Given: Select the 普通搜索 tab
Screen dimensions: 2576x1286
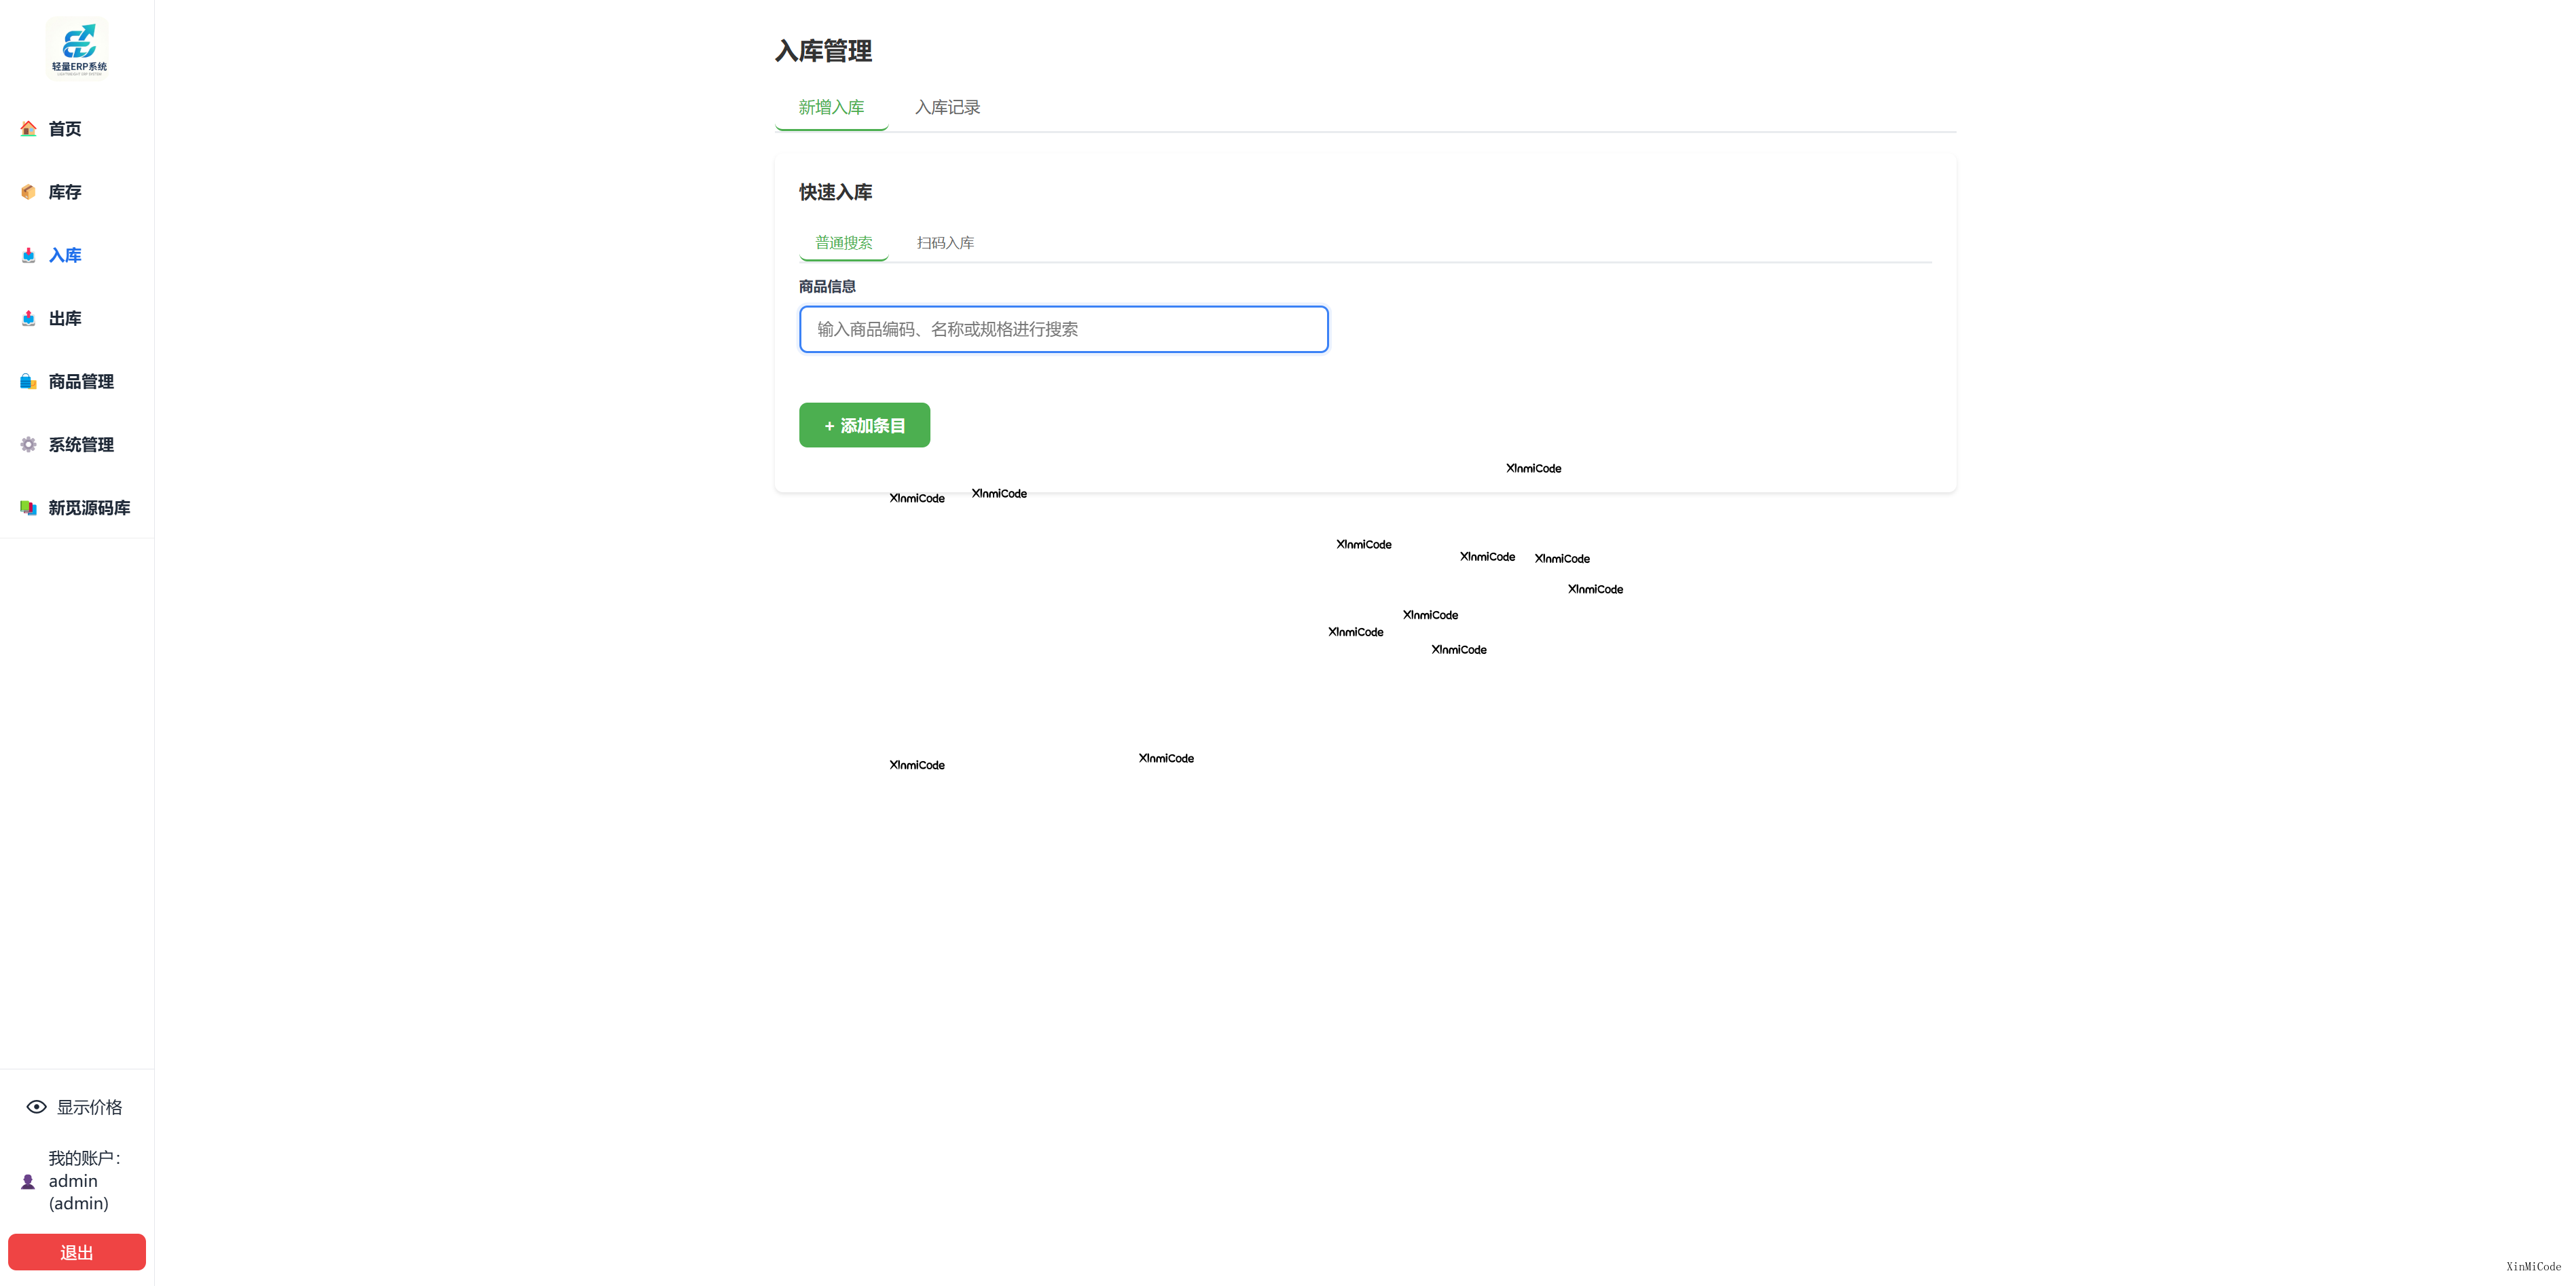Looking at the screenshot, I should point(843,243).
